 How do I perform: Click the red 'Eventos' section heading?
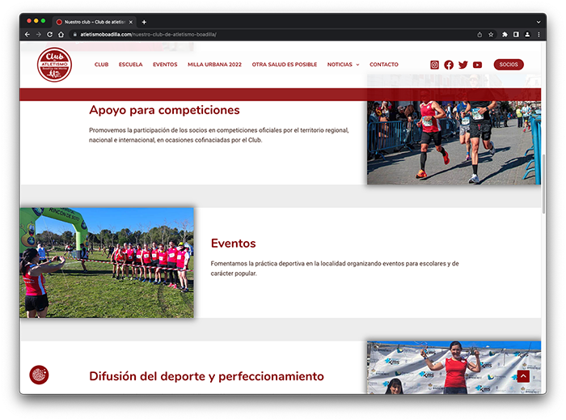tap(233, 244)
